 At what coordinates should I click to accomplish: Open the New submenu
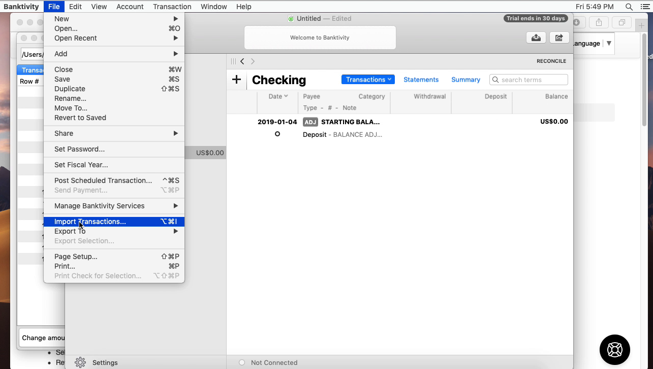click(114, 19)
